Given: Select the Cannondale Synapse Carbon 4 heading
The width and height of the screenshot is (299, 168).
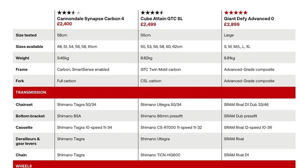Looking at the screenshot, I should tap(90, 19).
